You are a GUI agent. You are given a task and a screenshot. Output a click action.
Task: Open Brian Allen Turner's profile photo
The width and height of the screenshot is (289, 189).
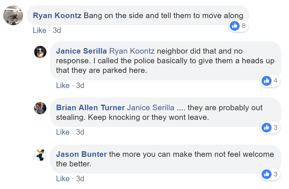pos(40,108)
